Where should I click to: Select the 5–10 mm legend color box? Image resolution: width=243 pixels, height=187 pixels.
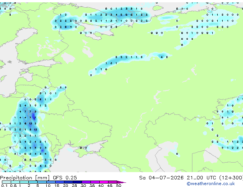tap(42, 182)
